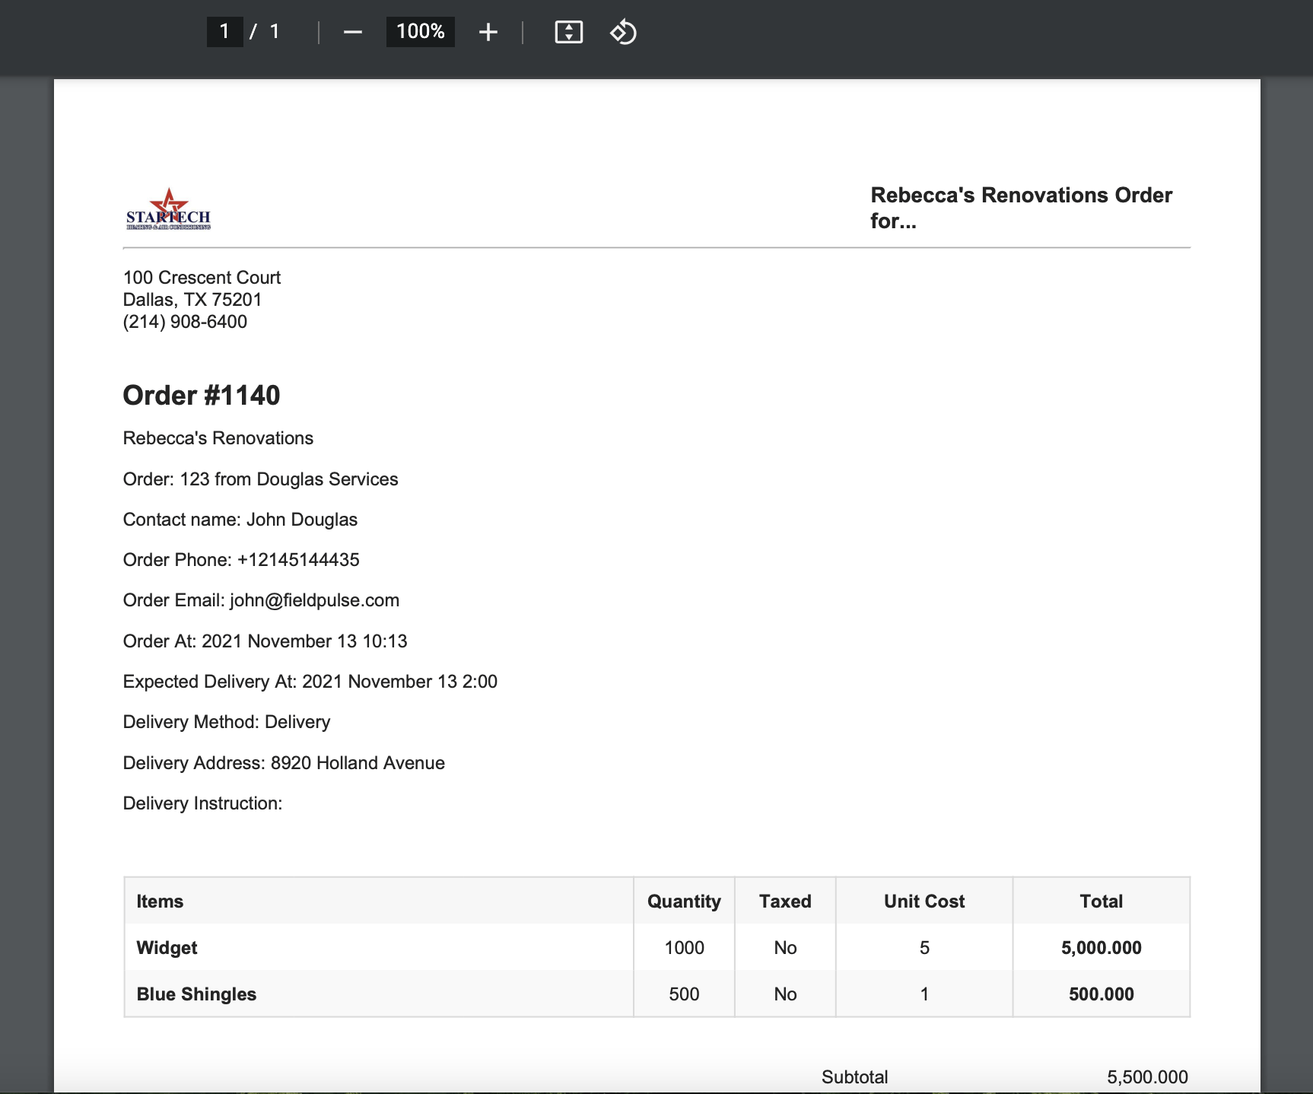Viewport: 1313px width, 1094px height.
Task: Click the Taxed No cell in Blue Shingles row
Action: (x=785, y=994)
